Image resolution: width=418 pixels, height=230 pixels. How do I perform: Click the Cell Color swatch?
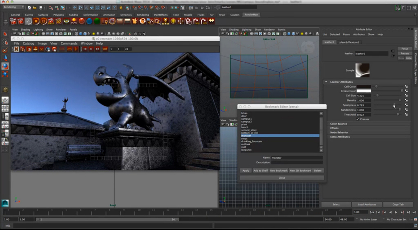click(364, 87)
